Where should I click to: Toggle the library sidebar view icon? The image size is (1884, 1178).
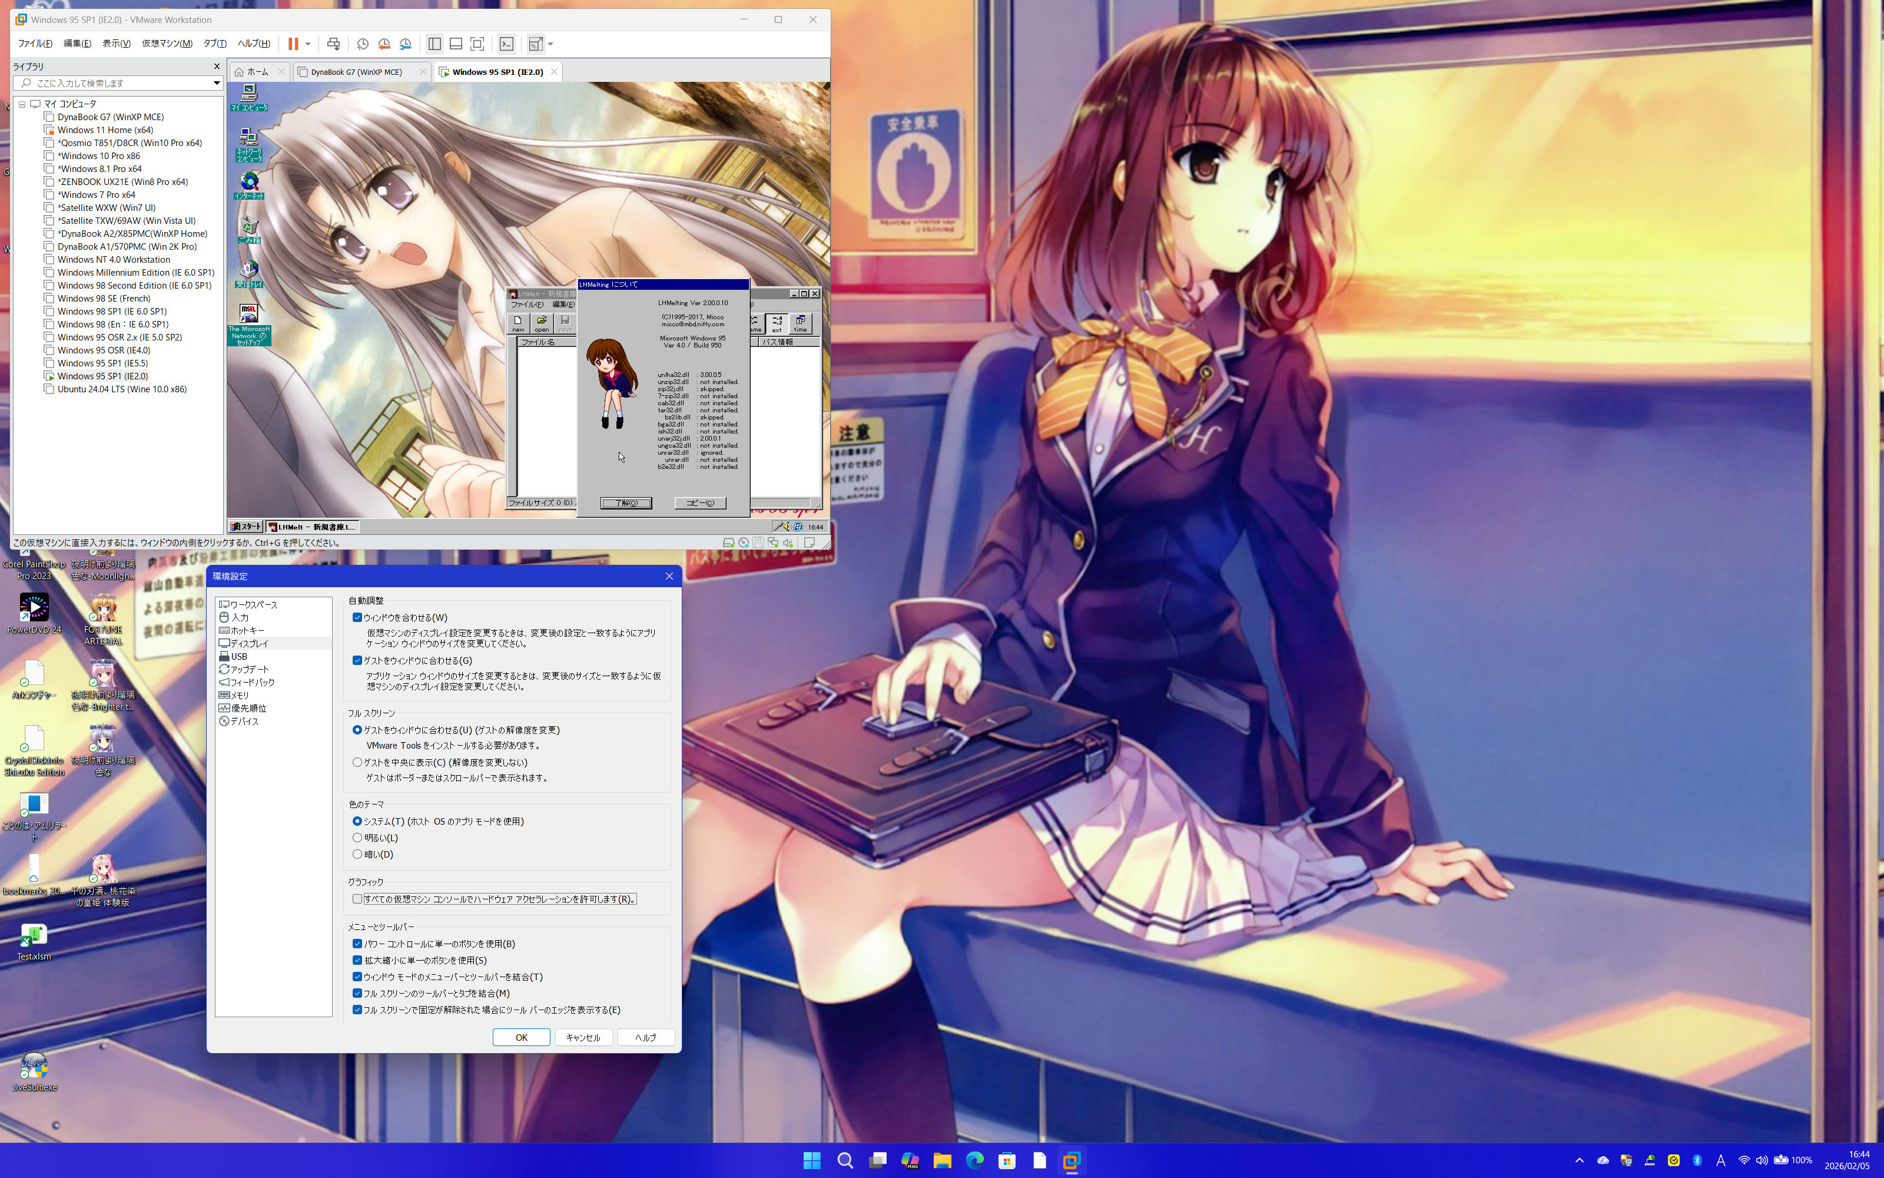coord(434,44)
